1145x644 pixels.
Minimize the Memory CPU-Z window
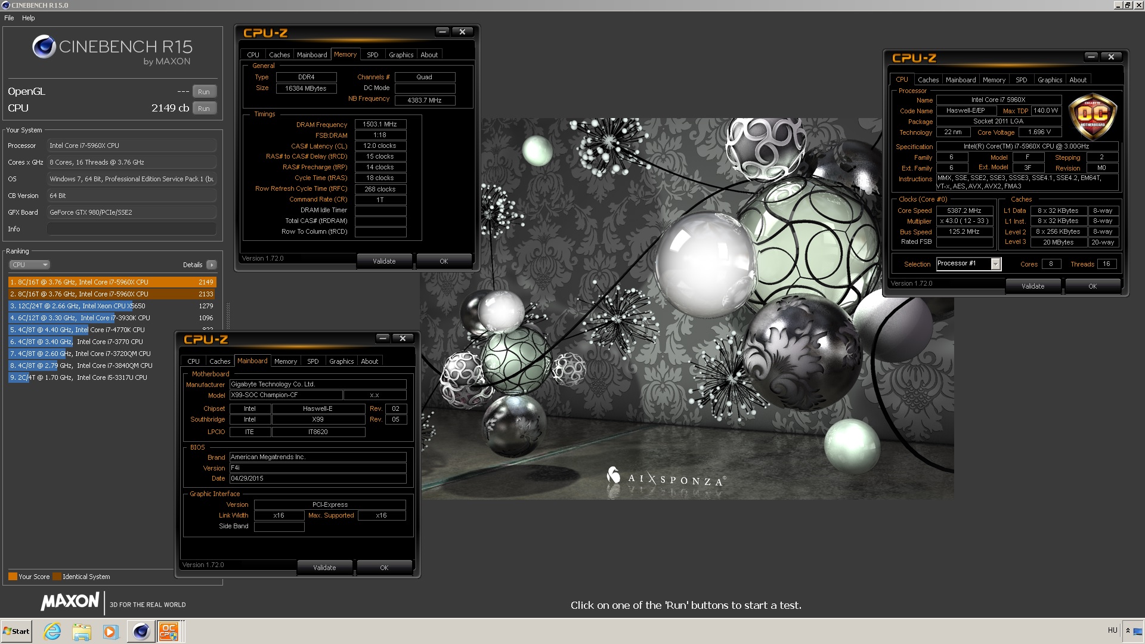[442, 32]
